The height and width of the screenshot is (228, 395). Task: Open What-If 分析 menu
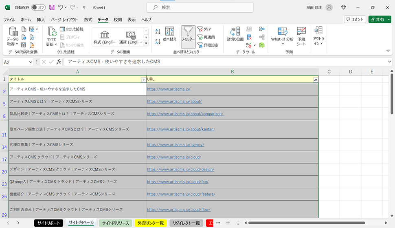[x=282, y=36]
